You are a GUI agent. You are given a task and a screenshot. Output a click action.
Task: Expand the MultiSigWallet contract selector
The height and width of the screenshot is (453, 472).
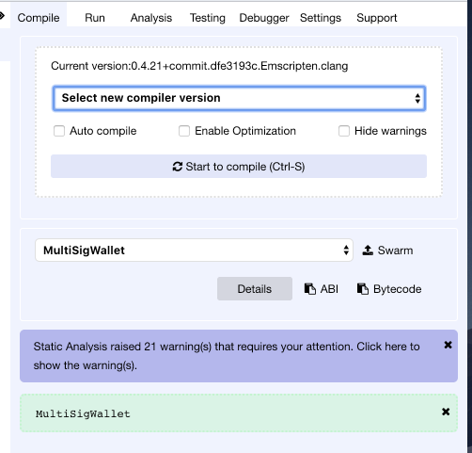(194, 251)
